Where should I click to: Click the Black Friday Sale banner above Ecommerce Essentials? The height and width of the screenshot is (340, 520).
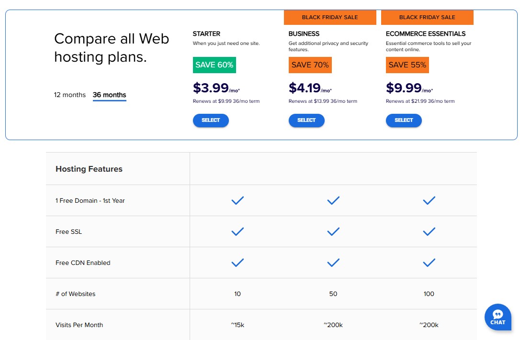(x=427, y=17)
